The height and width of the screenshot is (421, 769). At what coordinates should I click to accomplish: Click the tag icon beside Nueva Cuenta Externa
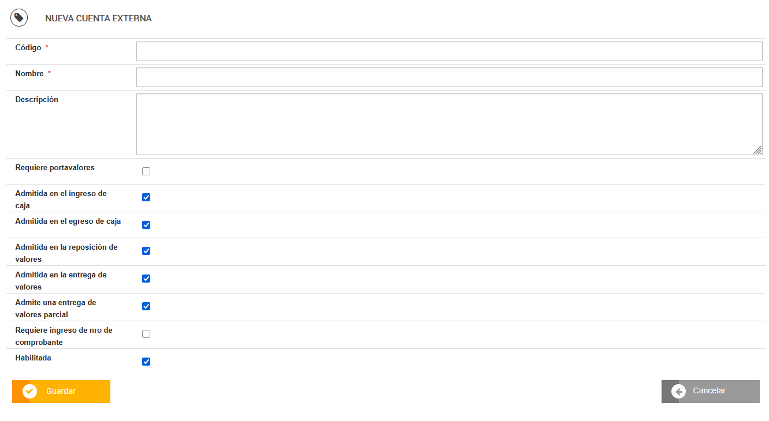pos(19,18)
